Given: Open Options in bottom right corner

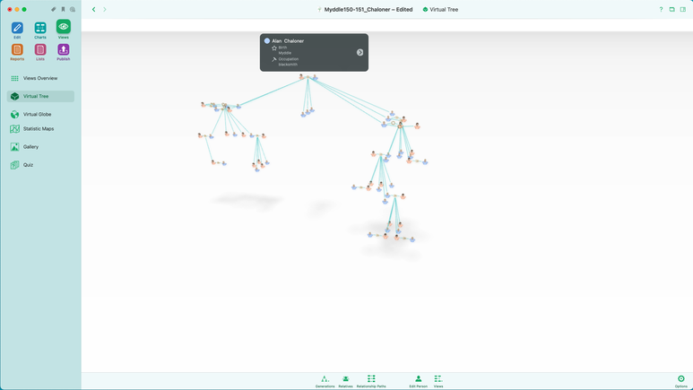Looking at the screenshot, I should coord(681,381).
